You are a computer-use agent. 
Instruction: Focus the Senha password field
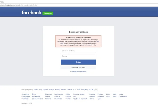click(x=78, y=56)
